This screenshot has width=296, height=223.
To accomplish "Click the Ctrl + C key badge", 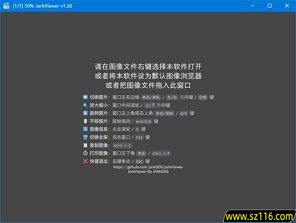I will pyautogui.click(x=122, y=145).
